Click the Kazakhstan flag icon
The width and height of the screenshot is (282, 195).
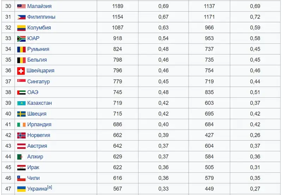21,103
